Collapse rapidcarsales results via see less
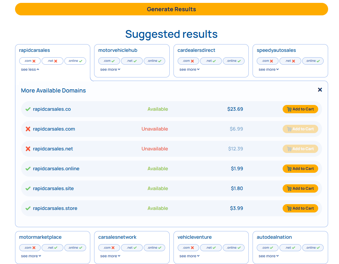 (30, 69)
